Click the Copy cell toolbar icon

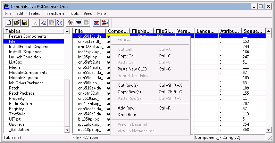(x=43, y=22)
